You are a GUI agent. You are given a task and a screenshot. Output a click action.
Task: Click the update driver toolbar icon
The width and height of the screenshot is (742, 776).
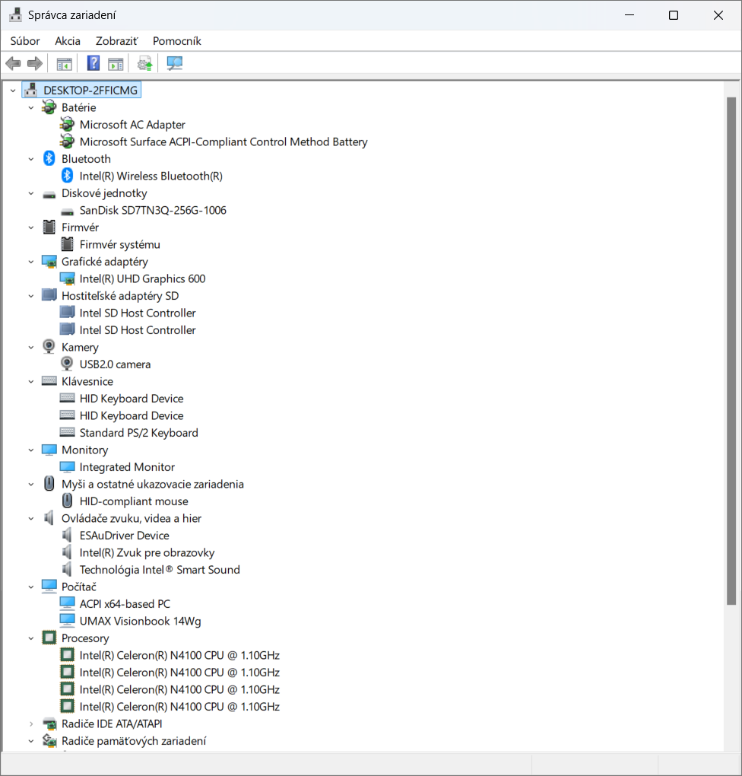click(144, 63)
